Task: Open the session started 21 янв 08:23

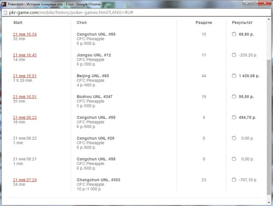Action: click(25, 117)
